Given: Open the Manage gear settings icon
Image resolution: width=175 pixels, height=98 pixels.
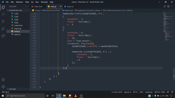Looking at the screenshot, I should pyautogui.click(x=3, y=87).
